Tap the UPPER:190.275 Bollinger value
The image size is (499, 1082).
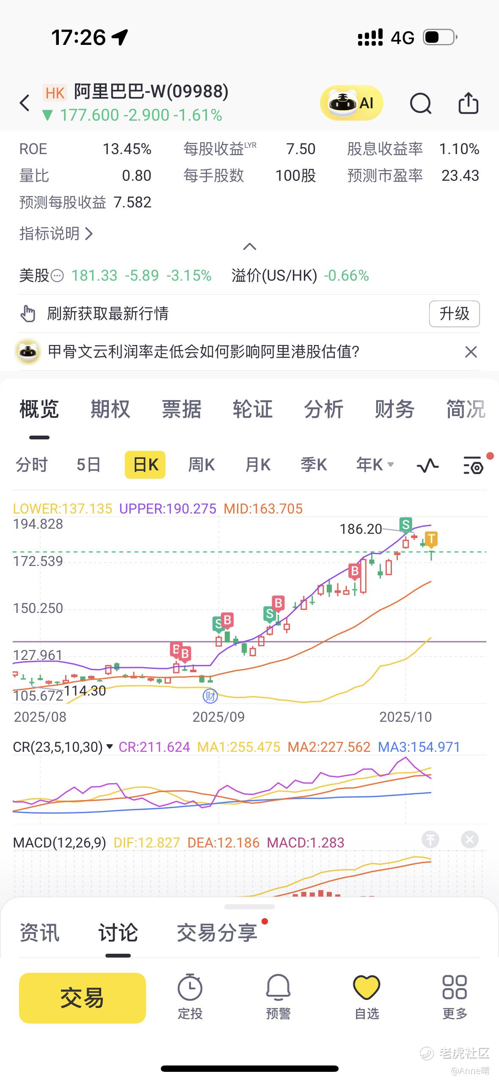coord(168,508)
